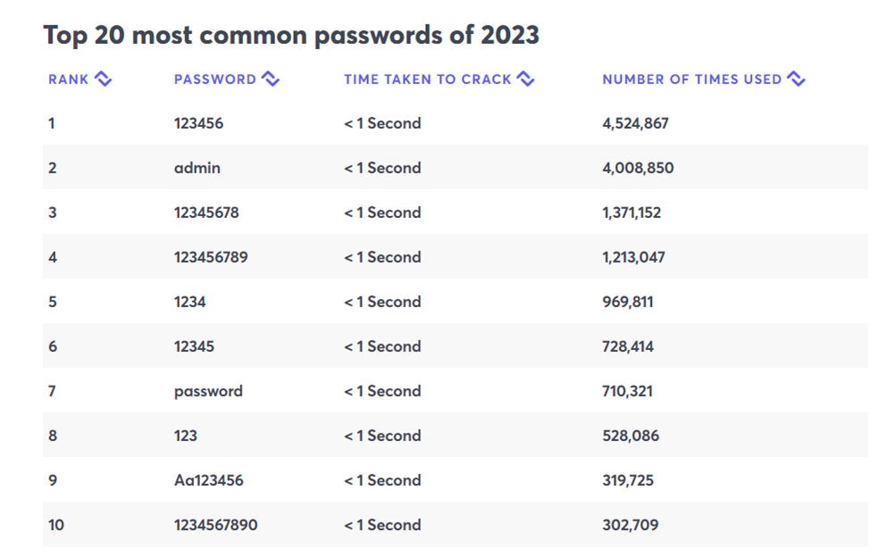Sort by TIME TAKEN TO CRACK header
This screenshot has height=549, width=870.
[x=428, y=79]
